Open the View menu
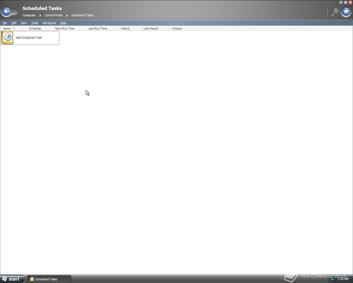 click(x=24, y=23)
